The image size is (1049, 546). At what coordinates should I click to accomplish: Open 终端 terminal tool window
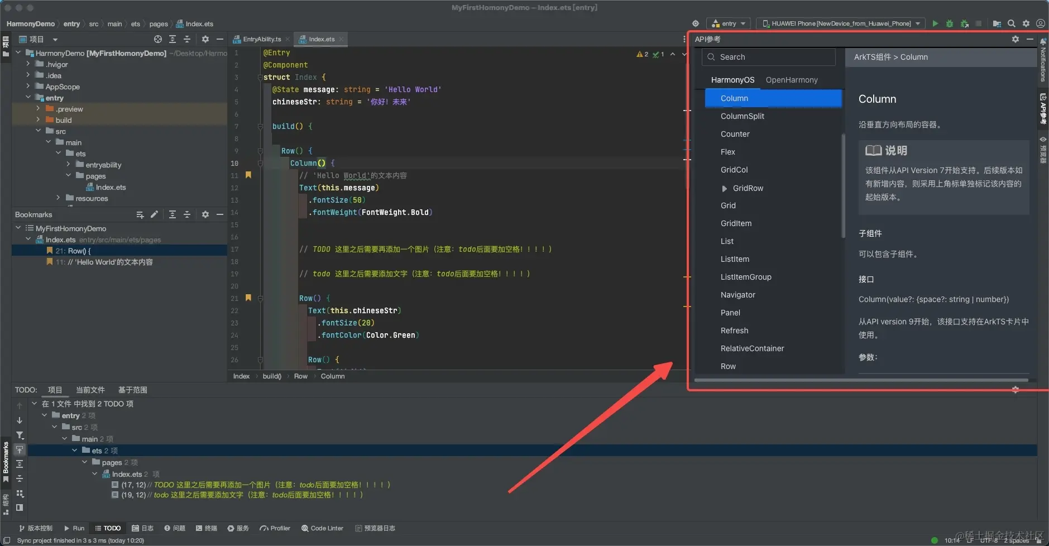[207, 528]
